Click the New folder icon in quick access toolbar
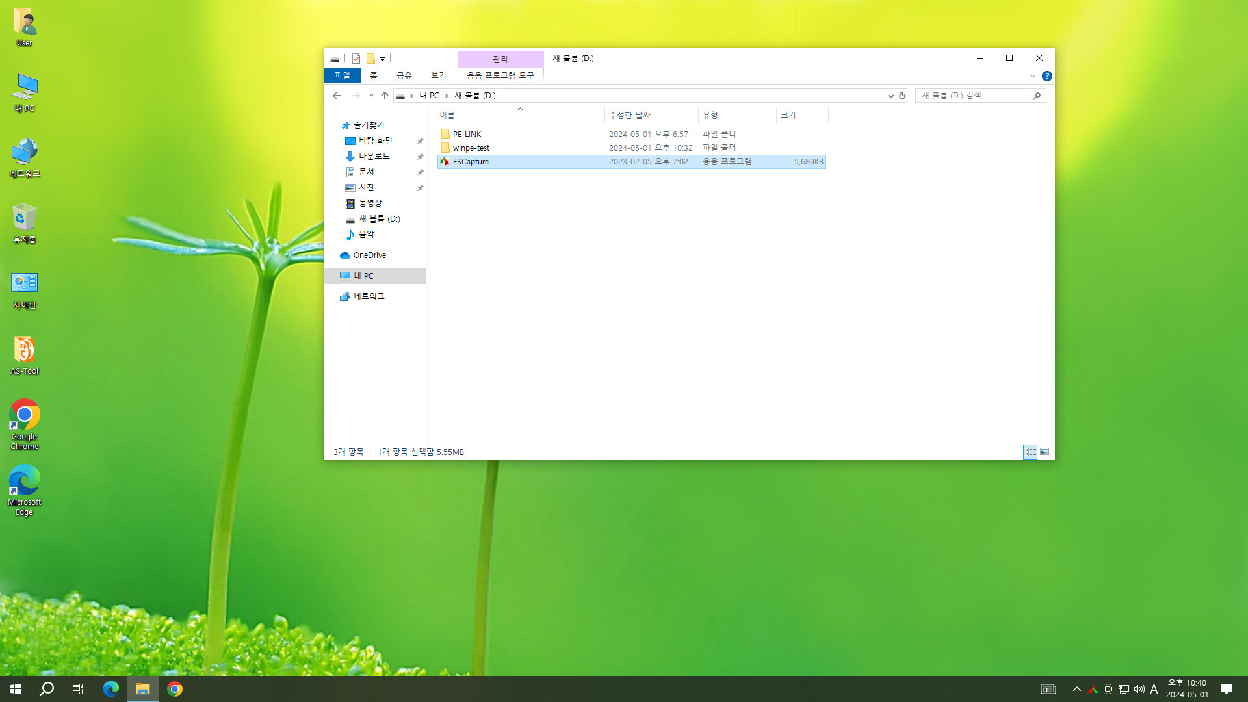Image resolution: width=1248 pixels, height=702 pixels. click(370, 58)
